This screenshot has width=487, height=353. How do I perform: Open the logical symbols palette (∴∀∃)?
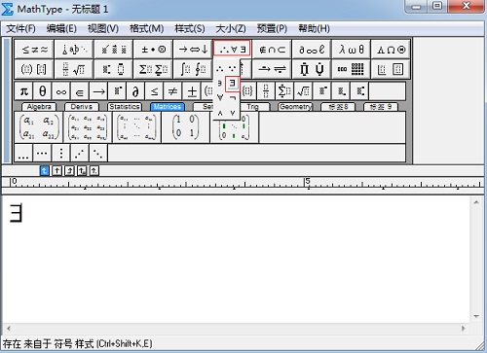coord(232,50)
